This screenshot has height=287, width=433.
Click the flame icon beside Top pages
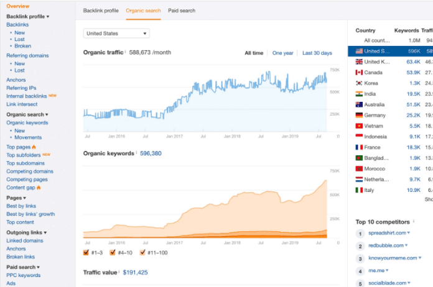click(x=34, y=147)
